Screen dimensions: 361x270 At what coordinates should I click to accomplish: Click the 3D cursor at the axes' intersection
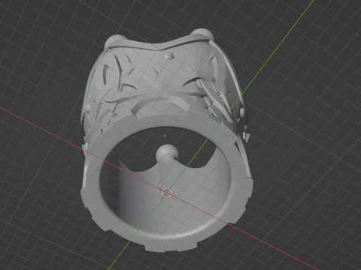coord(167,193)
